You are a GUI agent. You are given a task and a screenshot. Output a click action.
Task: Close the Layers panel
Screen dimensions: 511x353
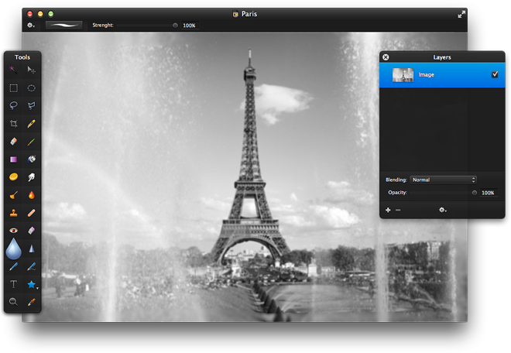point(386,57)
